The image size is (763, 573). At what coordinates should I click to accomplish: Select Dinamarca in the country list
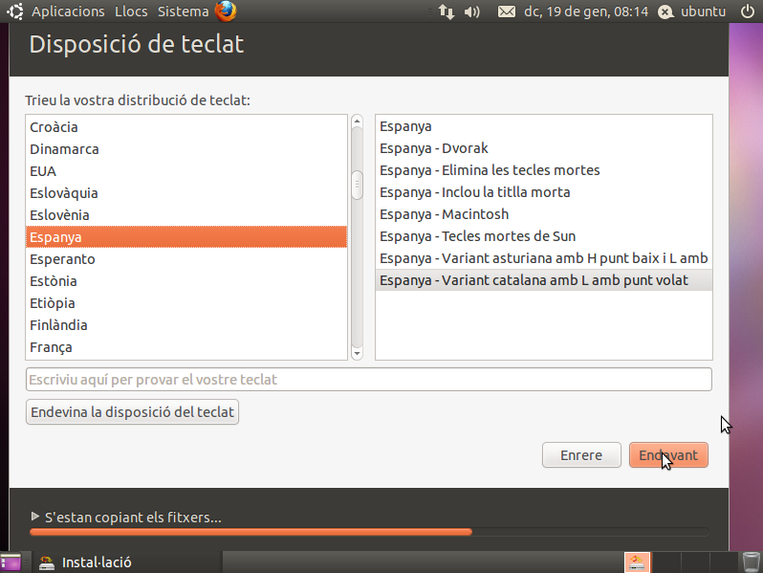(x=186, y=149)
